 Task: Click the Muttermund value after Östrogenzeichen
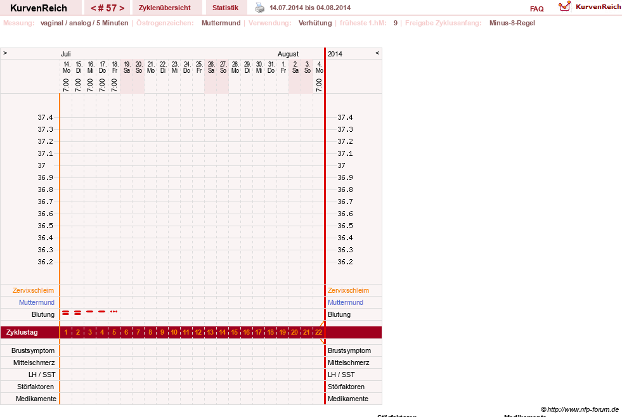221,23
